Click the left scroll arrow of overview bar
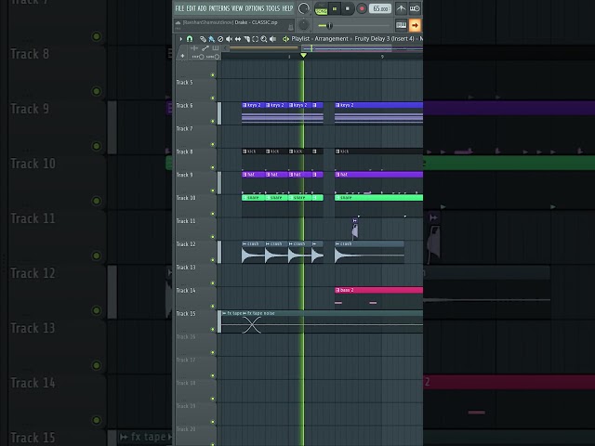This screenshot has height=446, width=595. (225, 48)
